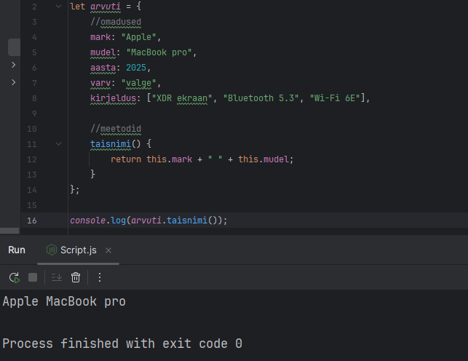Collapse the arvuti object code block
This screenshot has height=361, width=468.
tap(59, 6)
